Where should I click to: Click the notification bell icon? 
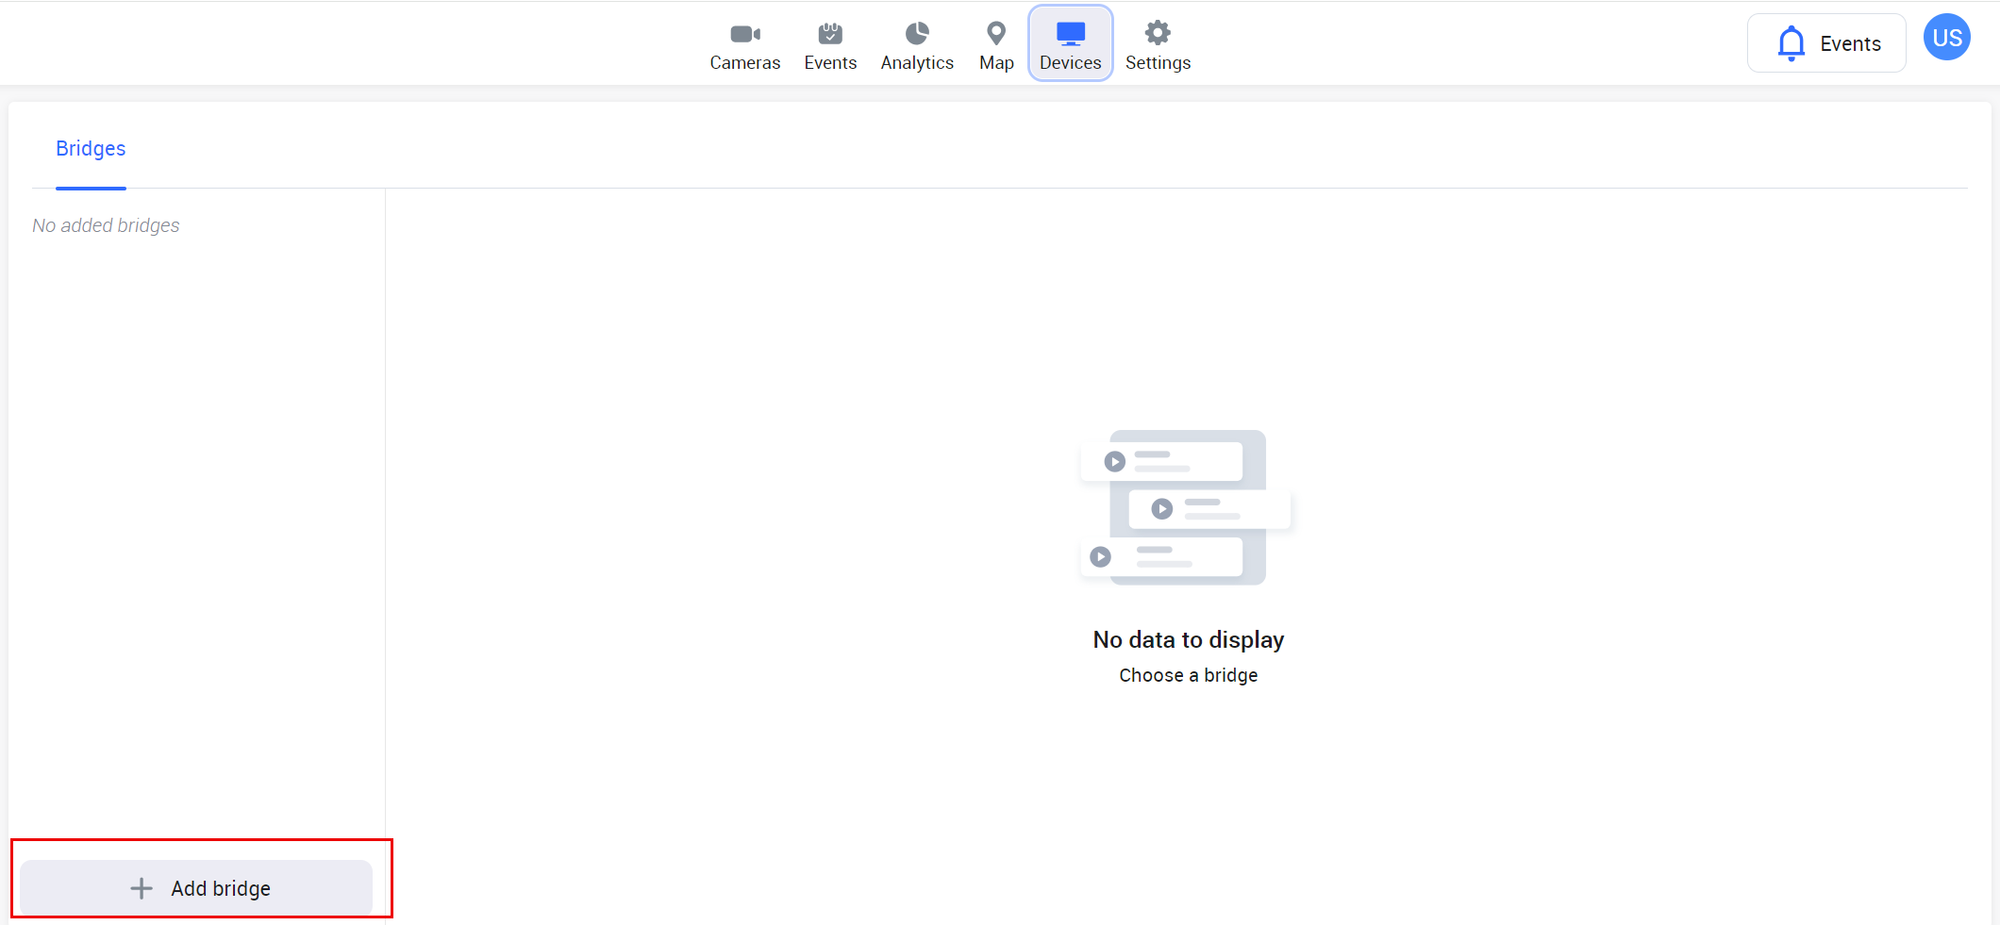[1791, 43]
